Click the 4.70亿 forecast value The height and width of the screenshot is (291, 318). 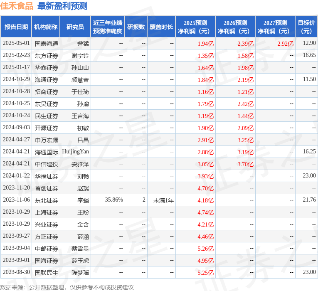(x=206, y=188)
